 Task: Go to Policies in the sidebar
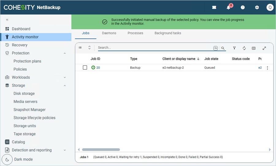pyautogui.click(x=20, y=69)
